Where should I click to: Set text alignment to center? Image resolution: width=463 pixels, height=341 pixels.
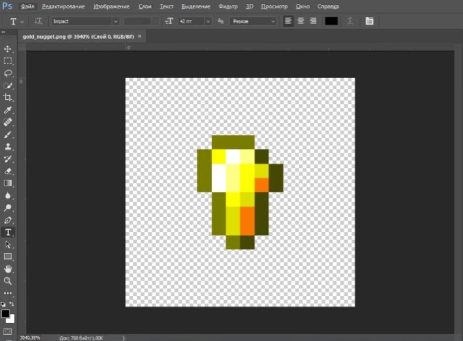tap(301, 21)
